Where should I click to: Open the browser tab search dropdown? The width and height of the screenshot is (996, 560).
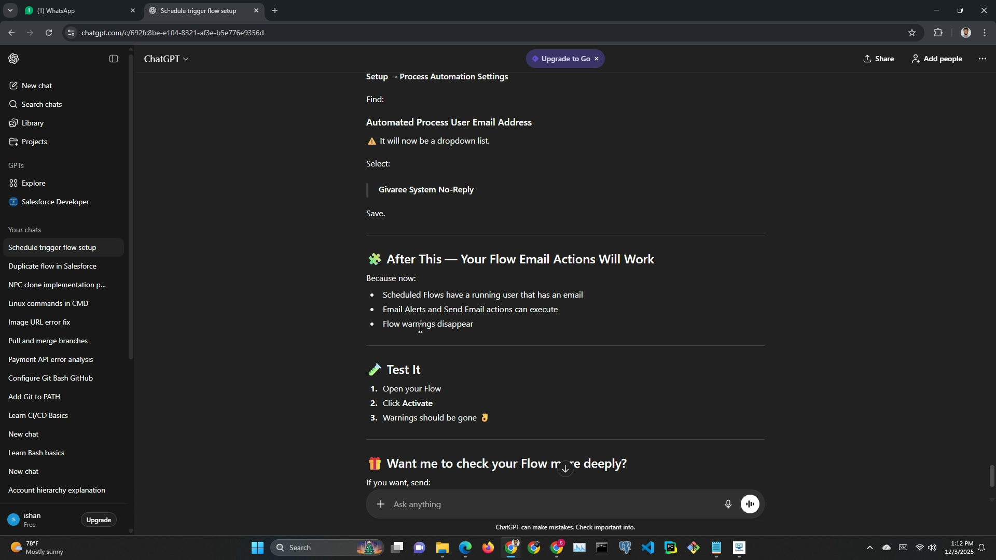(x=10, y=10)
